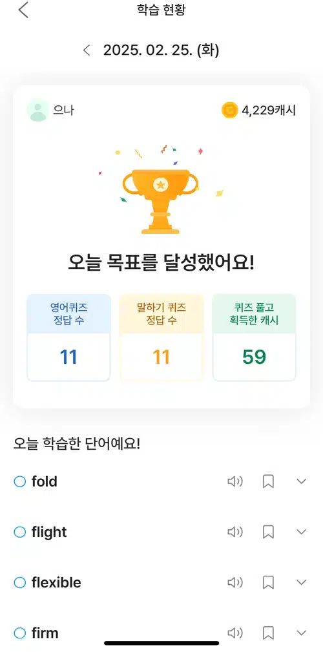Select the circle next to fold
The height and width of the screenshot is (652, 323).
pos(20,481)
